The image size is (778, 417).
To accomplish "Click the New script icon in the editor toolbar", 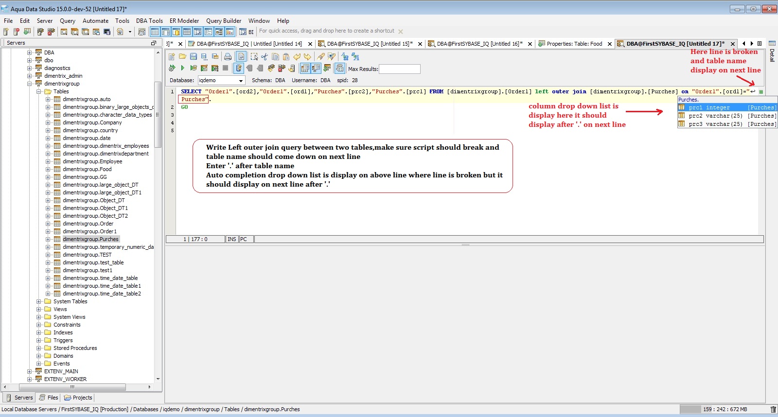I will coord(172,56).
